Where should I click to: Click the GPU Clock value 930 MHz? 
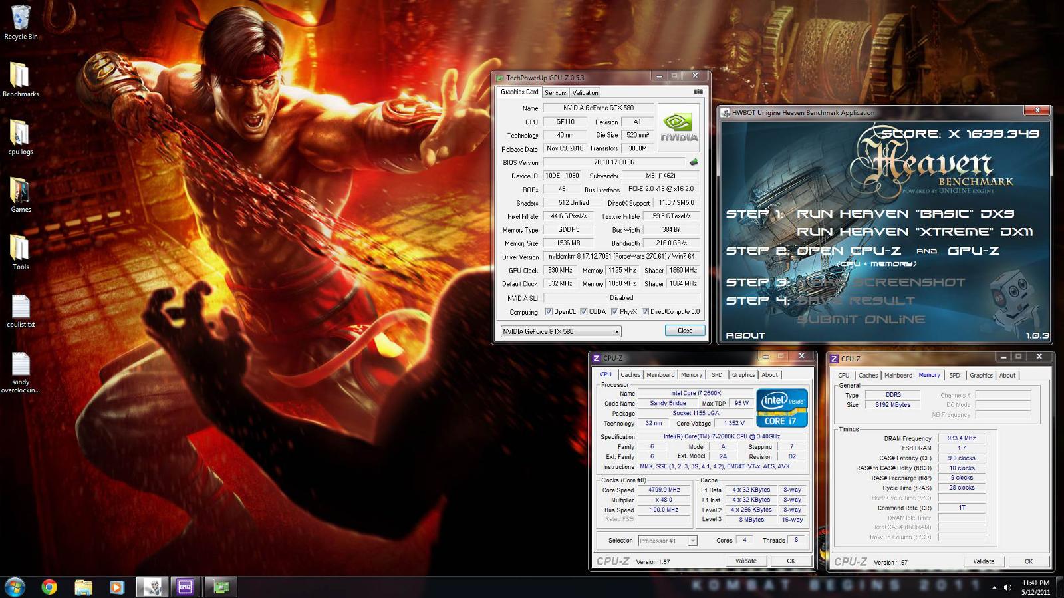click(560, 270)
